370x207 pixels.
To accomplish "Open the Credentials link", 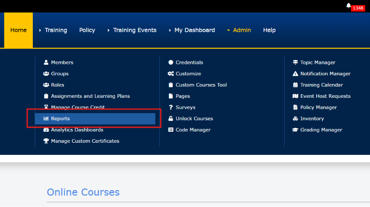I will point(189,62).
